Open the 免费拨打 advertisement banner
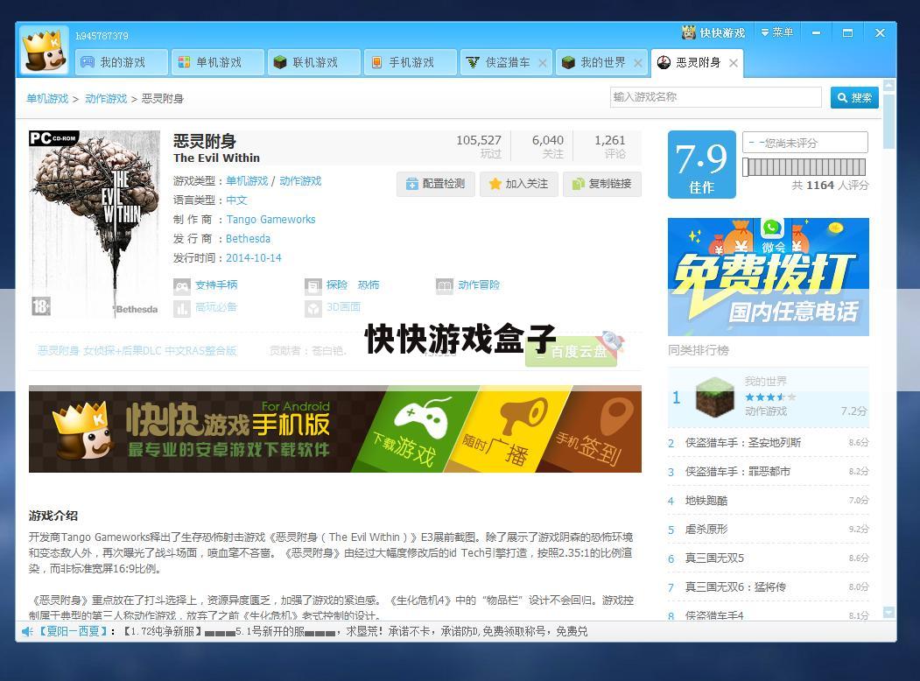Image resolution: width=920 pixels, height=681 pixels. tap(768, 277)
